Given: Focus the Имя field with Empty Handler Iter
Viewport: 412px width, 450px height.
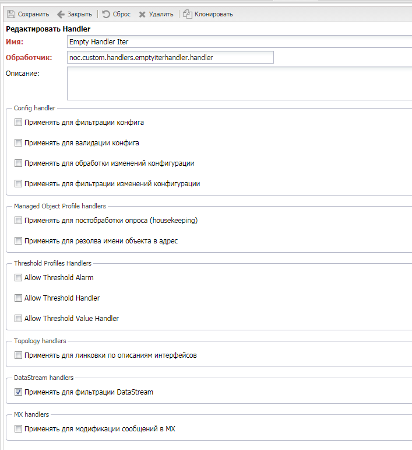Looking at the screenshot, I should (x=240, y=42).
